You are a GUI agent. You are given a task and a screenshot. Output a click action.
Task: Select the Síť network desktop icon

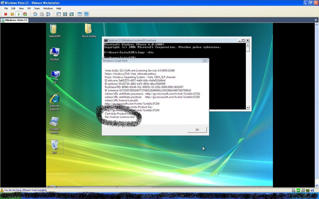coord(55,77)
